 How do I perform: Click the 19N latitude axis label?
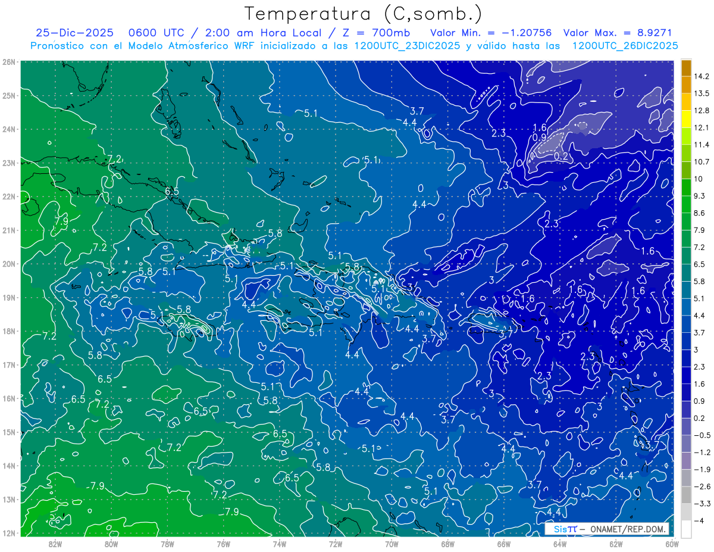point(9,297)
